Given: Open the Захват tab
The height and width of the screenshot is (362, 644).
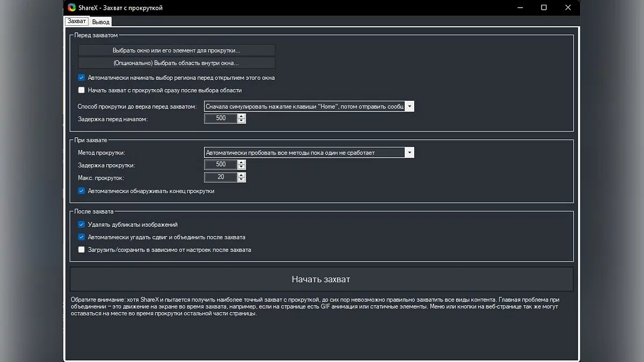Looking at the screenshot, I should click(x=76, y=21).
